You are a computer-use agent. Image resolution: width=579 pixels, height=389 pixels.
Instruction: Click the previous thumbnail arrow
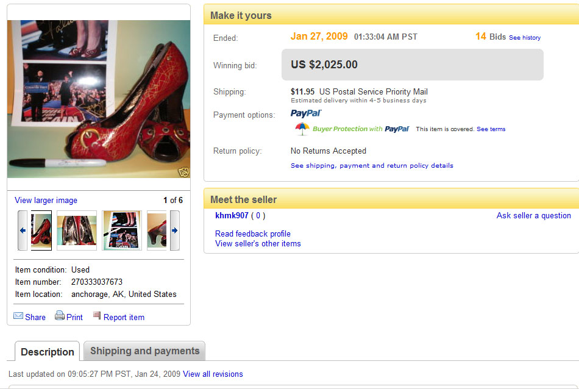23,230
